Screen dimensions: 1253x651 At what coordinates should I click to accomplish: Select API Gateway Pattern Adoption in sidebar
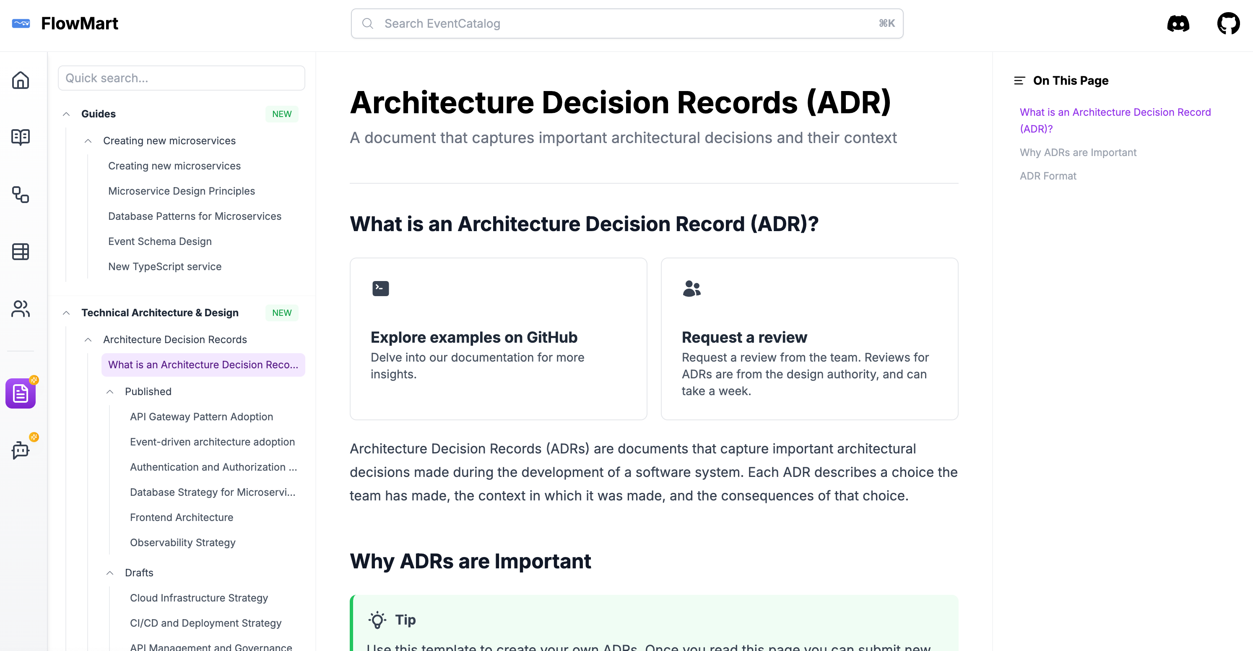click(x=201, y=417)
